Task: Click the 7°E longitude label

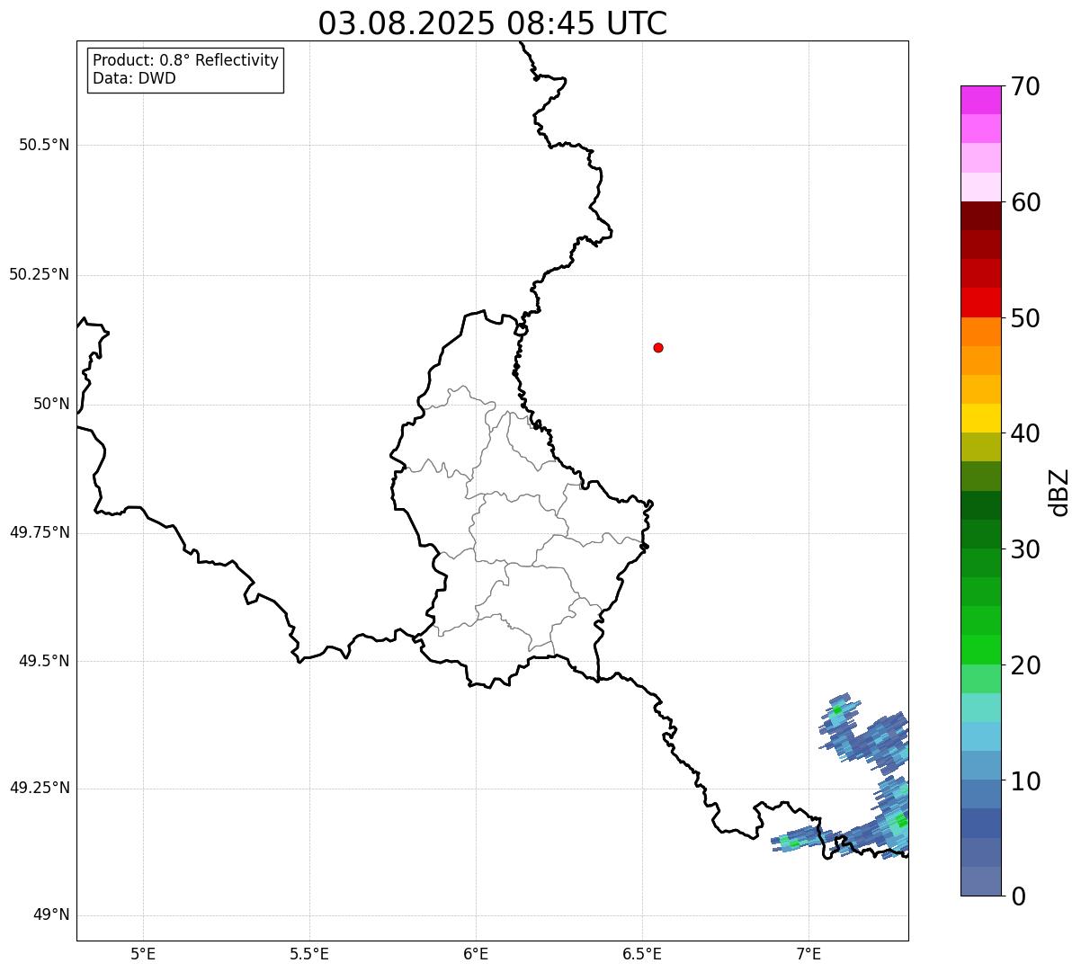Action: (809, 953)
